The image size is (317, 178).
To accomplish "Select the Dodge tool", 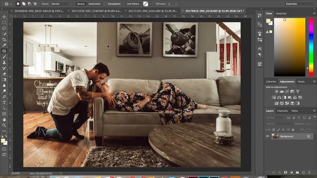I will [4, 91].
